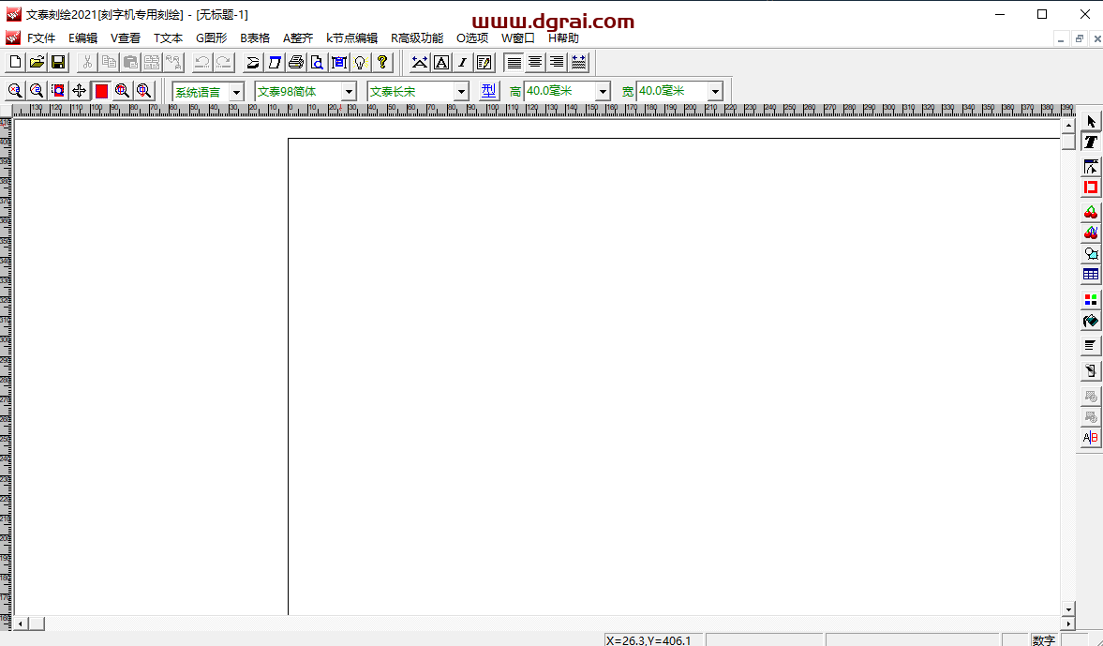Click the notepad with pencil edit icon

click(x=484, y=63)
